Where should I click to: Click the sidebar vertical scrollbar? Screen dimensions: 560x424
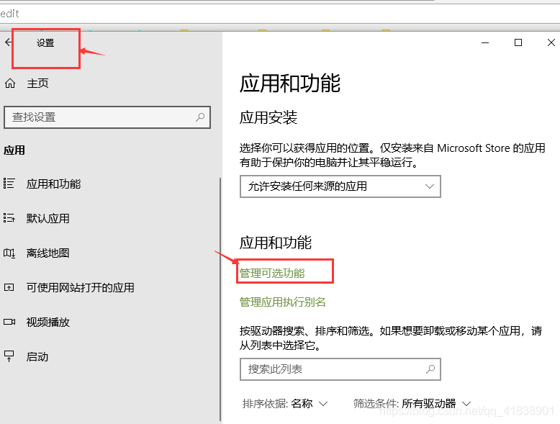[x=220, y=299]
